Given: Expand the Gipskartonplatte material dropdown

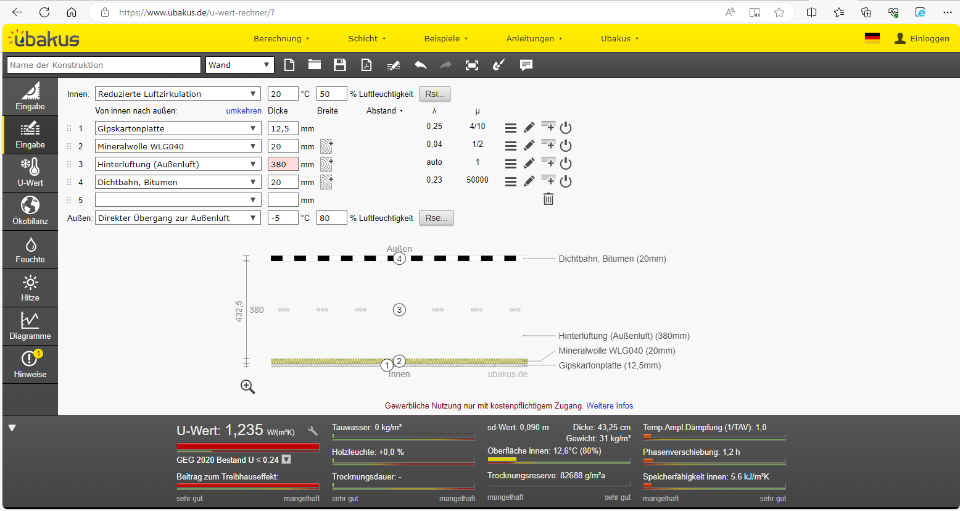Looking at the screenshot, I should tap(178, 128).
